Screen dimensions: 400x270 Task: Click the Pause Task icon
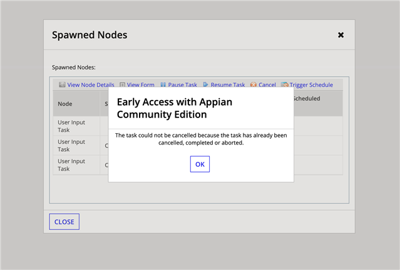pos(163,84)
